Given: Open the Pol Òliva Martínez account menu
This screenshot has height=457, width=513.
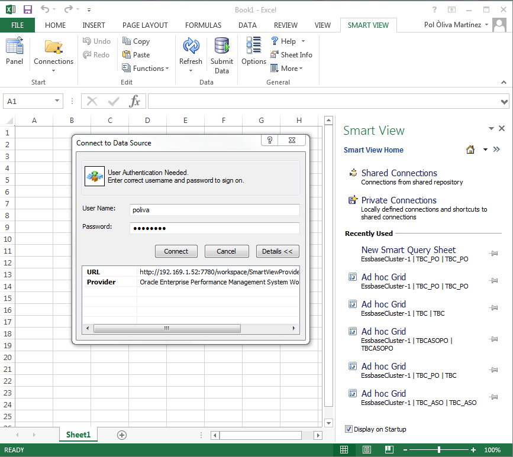Looking at the screenshot, I should point(456,25).
